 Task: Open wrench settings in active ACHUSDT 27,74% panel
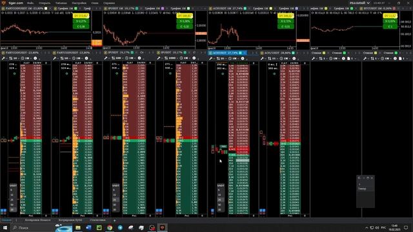(x=211, y=59)
